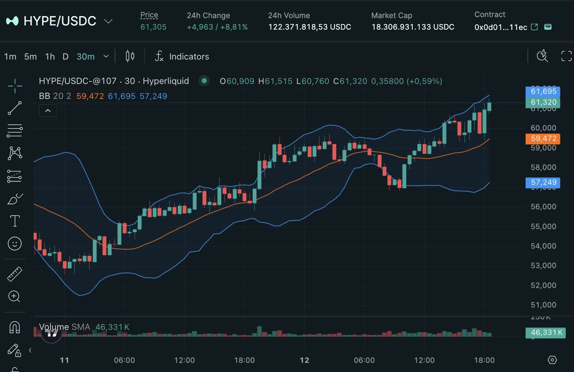Select the Text annotation tool
574x372 pixels.
[x=15, y=221]
